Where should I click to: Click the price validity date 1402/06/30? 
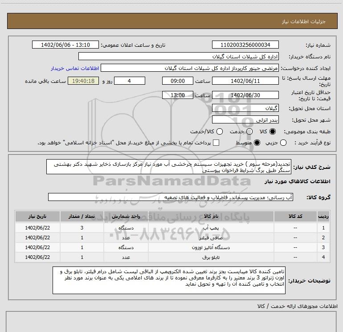point(245,95)
